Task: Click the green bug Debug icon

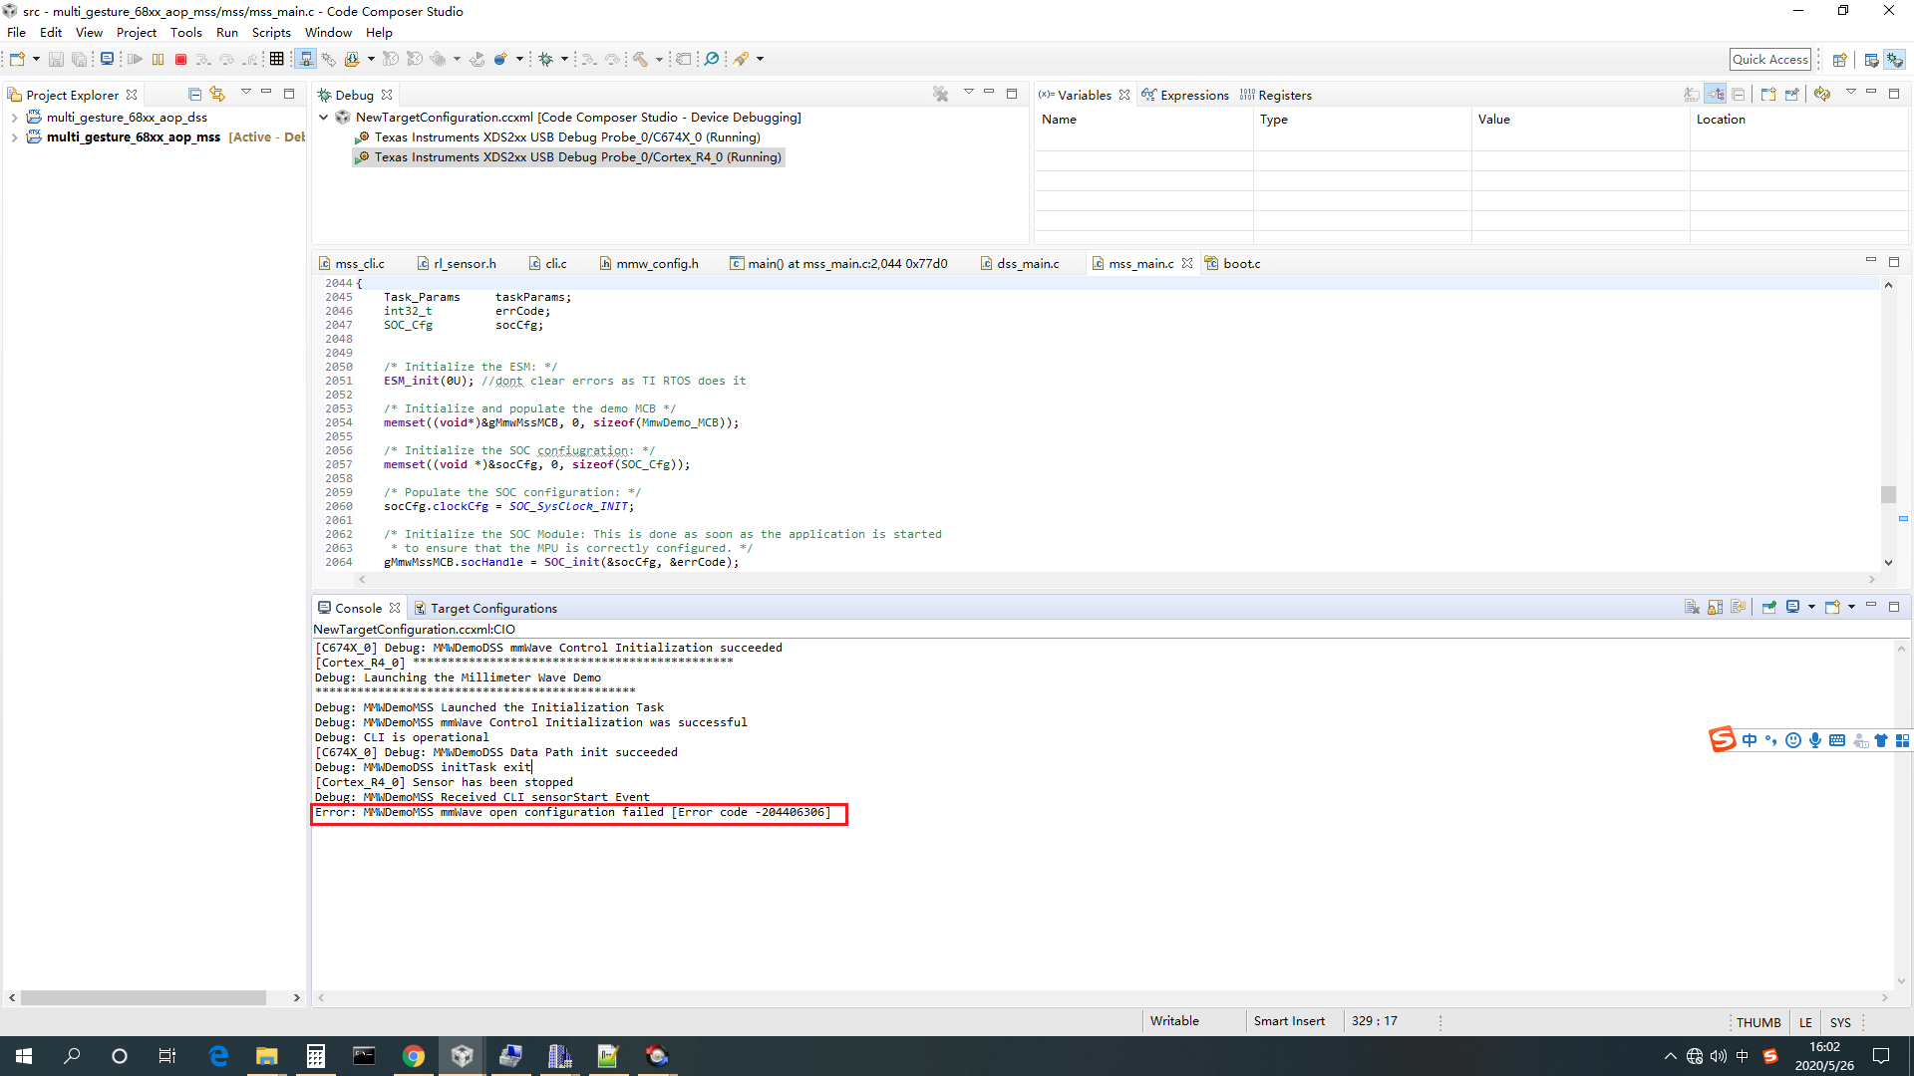Action: (545, 59)
